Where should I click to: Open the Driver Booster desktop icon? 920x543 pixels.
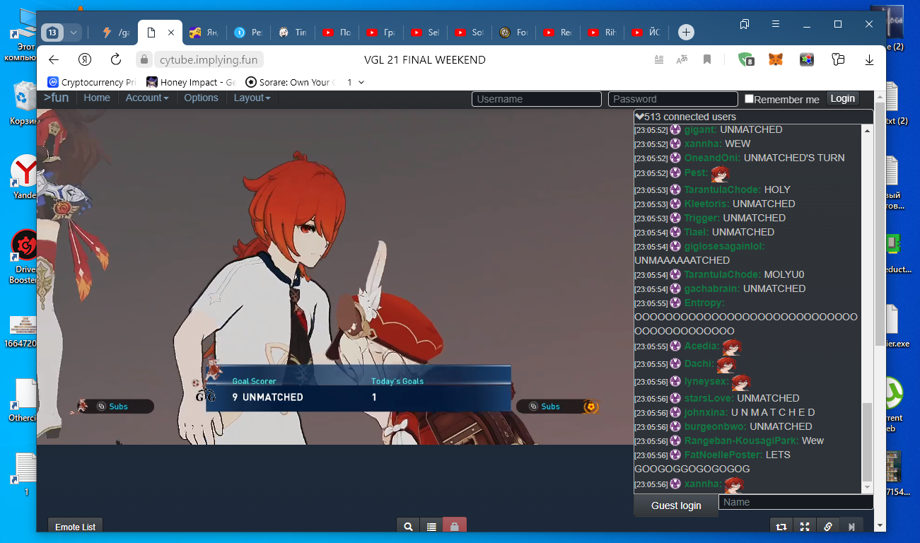coord(25,256)
